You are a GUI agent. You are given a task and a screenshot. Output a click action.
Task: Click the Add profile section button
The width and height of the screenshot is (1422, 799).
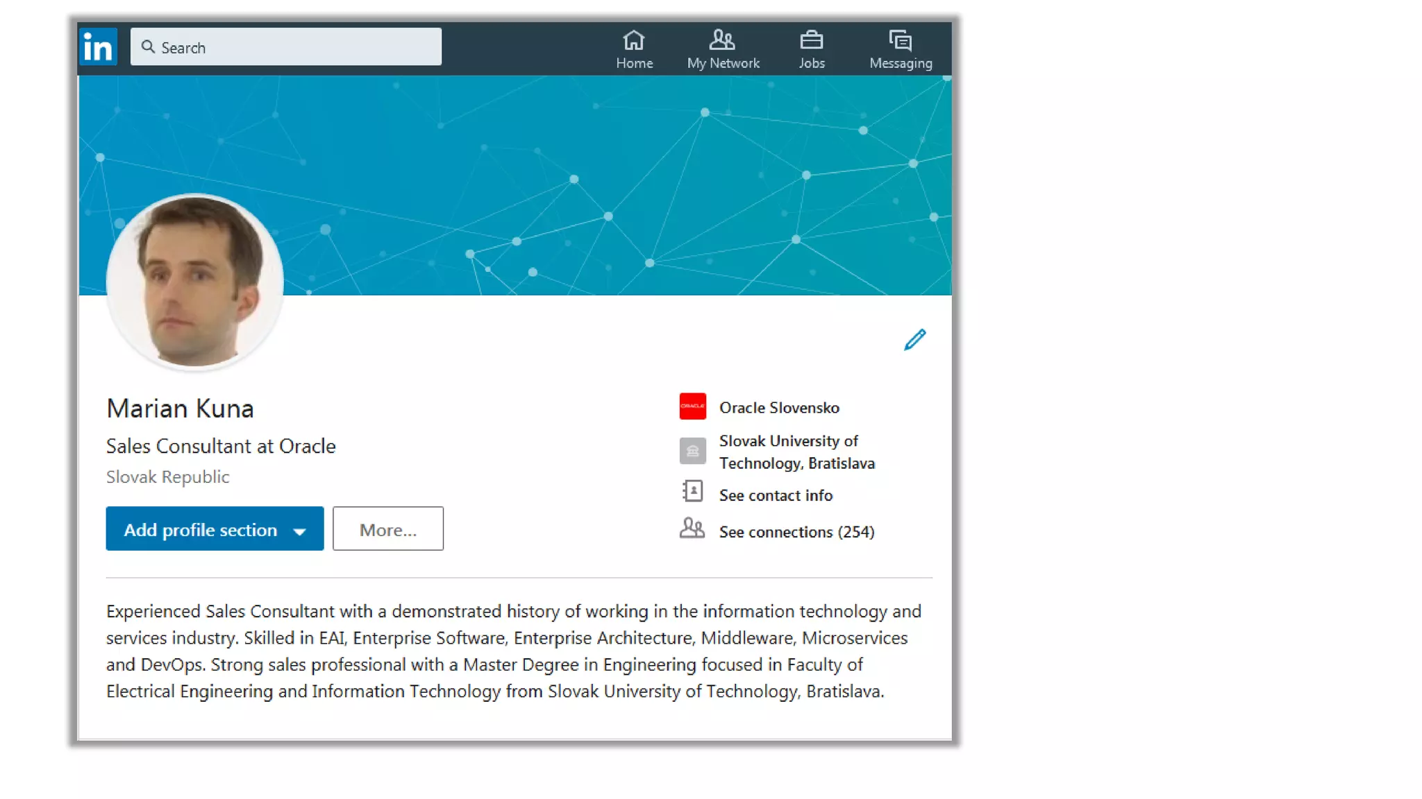[215, 529]
